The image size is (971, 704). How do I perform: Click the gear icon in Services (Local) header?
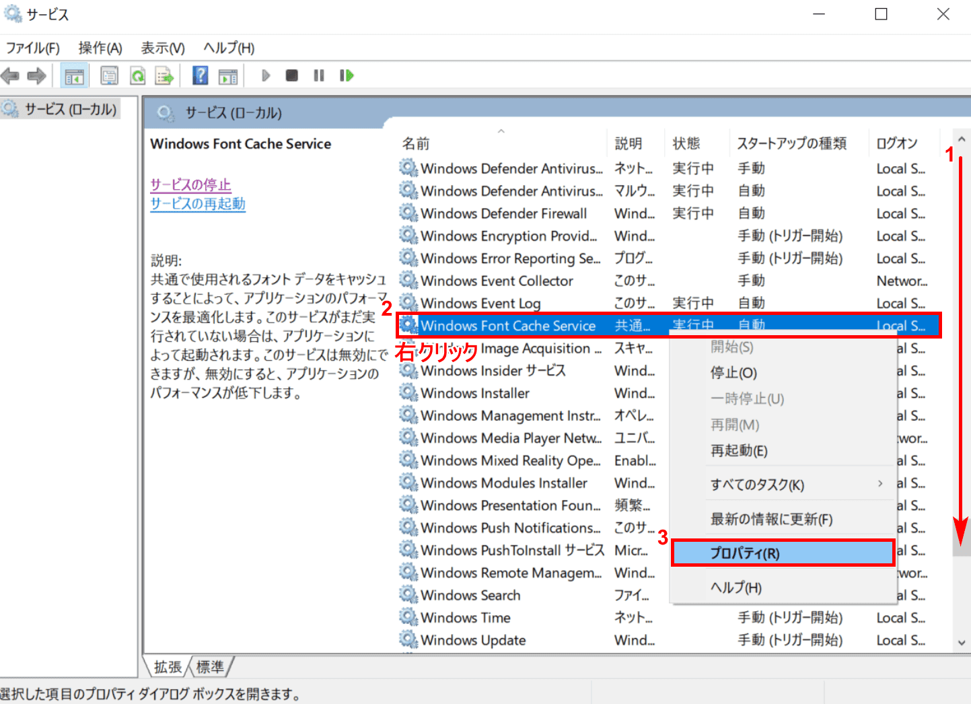click(x=166, y=113)
